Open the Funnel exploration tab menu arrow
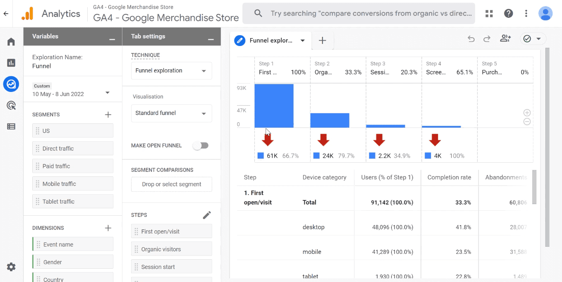562x282 pixels. [x=303, y=41]
